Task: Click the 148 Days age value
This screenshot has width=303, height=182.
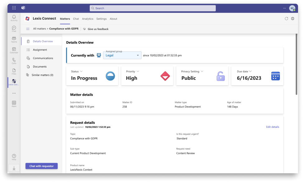Action: (x=233, y=107)
